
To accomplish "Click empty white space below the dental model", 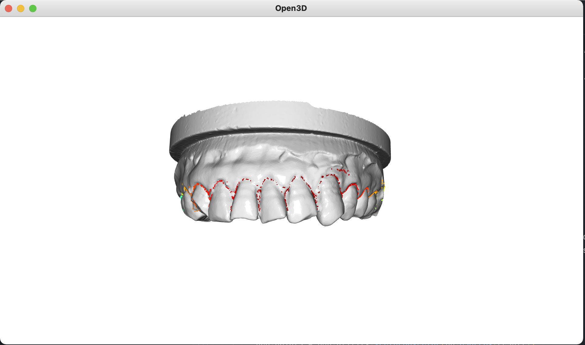I will coord(279,279).
